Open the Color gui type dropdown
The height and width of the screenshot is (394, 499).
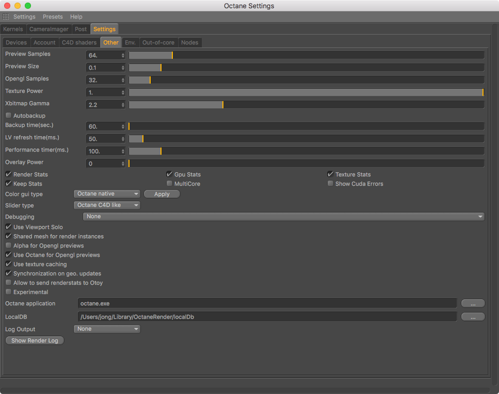(107, 194)
